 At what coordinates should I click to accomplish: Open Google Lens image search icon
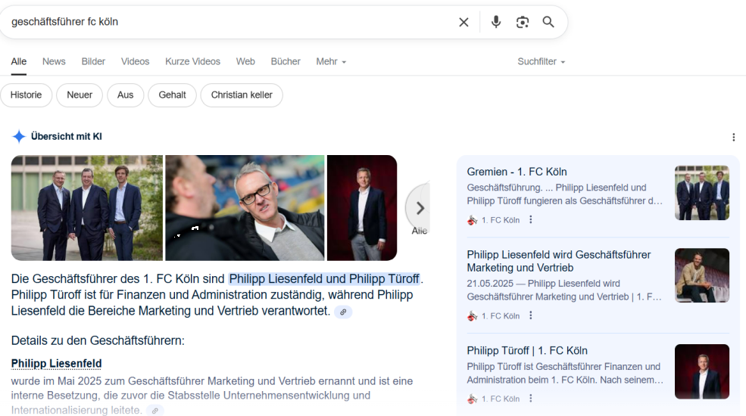pos(523,22)
